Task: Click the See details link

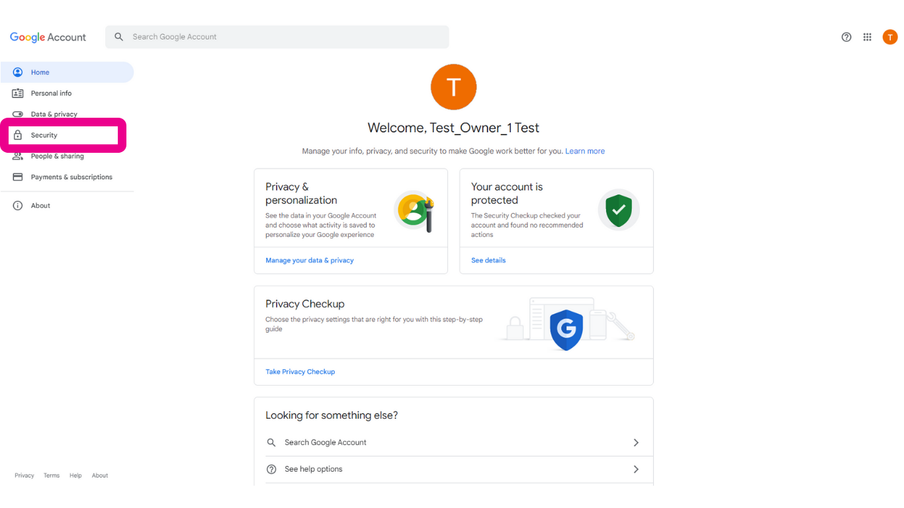Action: tap(488, 261)
